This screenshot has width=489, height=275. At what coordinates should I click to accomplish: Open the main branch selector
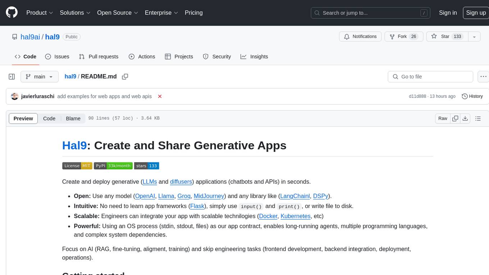39,77
